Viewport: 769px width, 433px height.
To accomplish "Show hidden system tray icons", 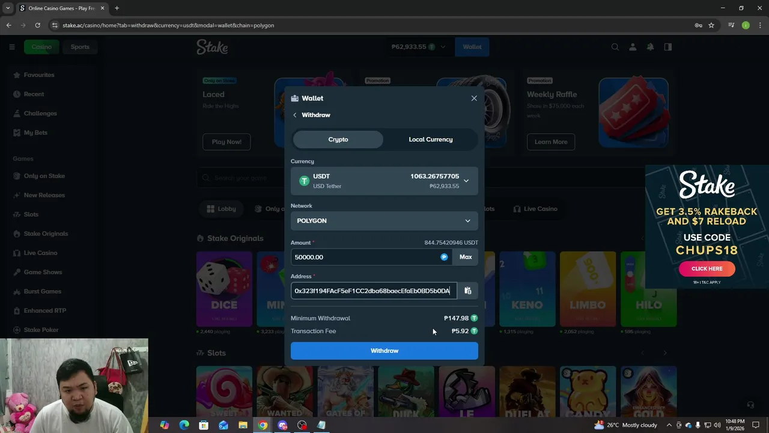I will coord(669,425).
